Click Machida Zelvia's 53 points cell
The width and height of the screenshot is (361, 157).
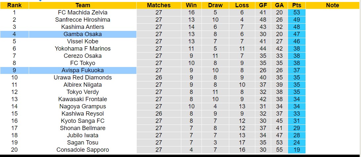[296, 12]
